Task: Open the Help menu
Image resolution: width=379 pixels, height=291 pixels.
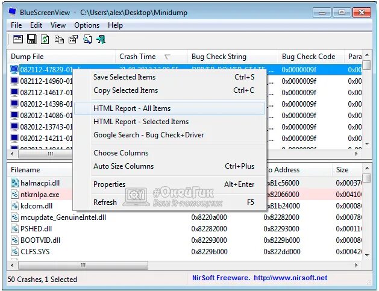Action: point(115,25)
